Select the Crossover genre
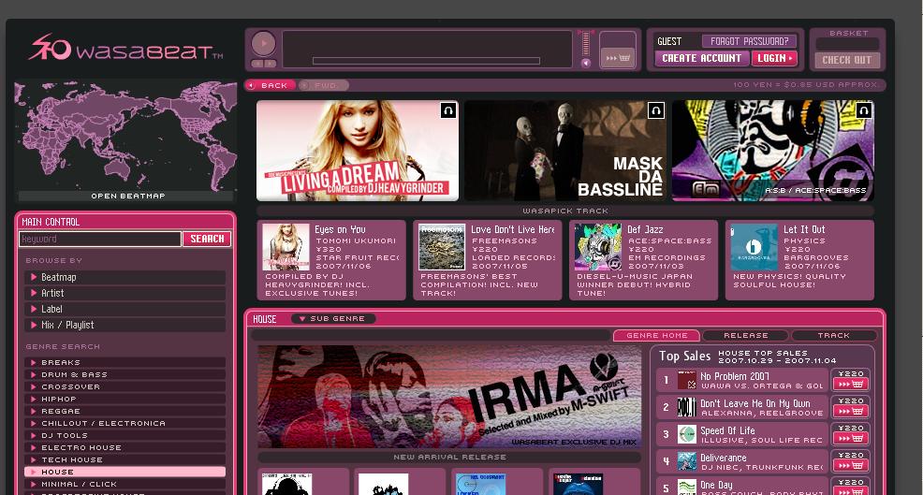 (125, 386)
